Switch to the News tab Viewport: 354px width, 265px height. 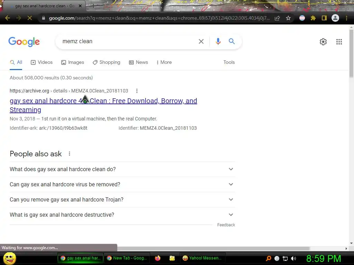138,62
